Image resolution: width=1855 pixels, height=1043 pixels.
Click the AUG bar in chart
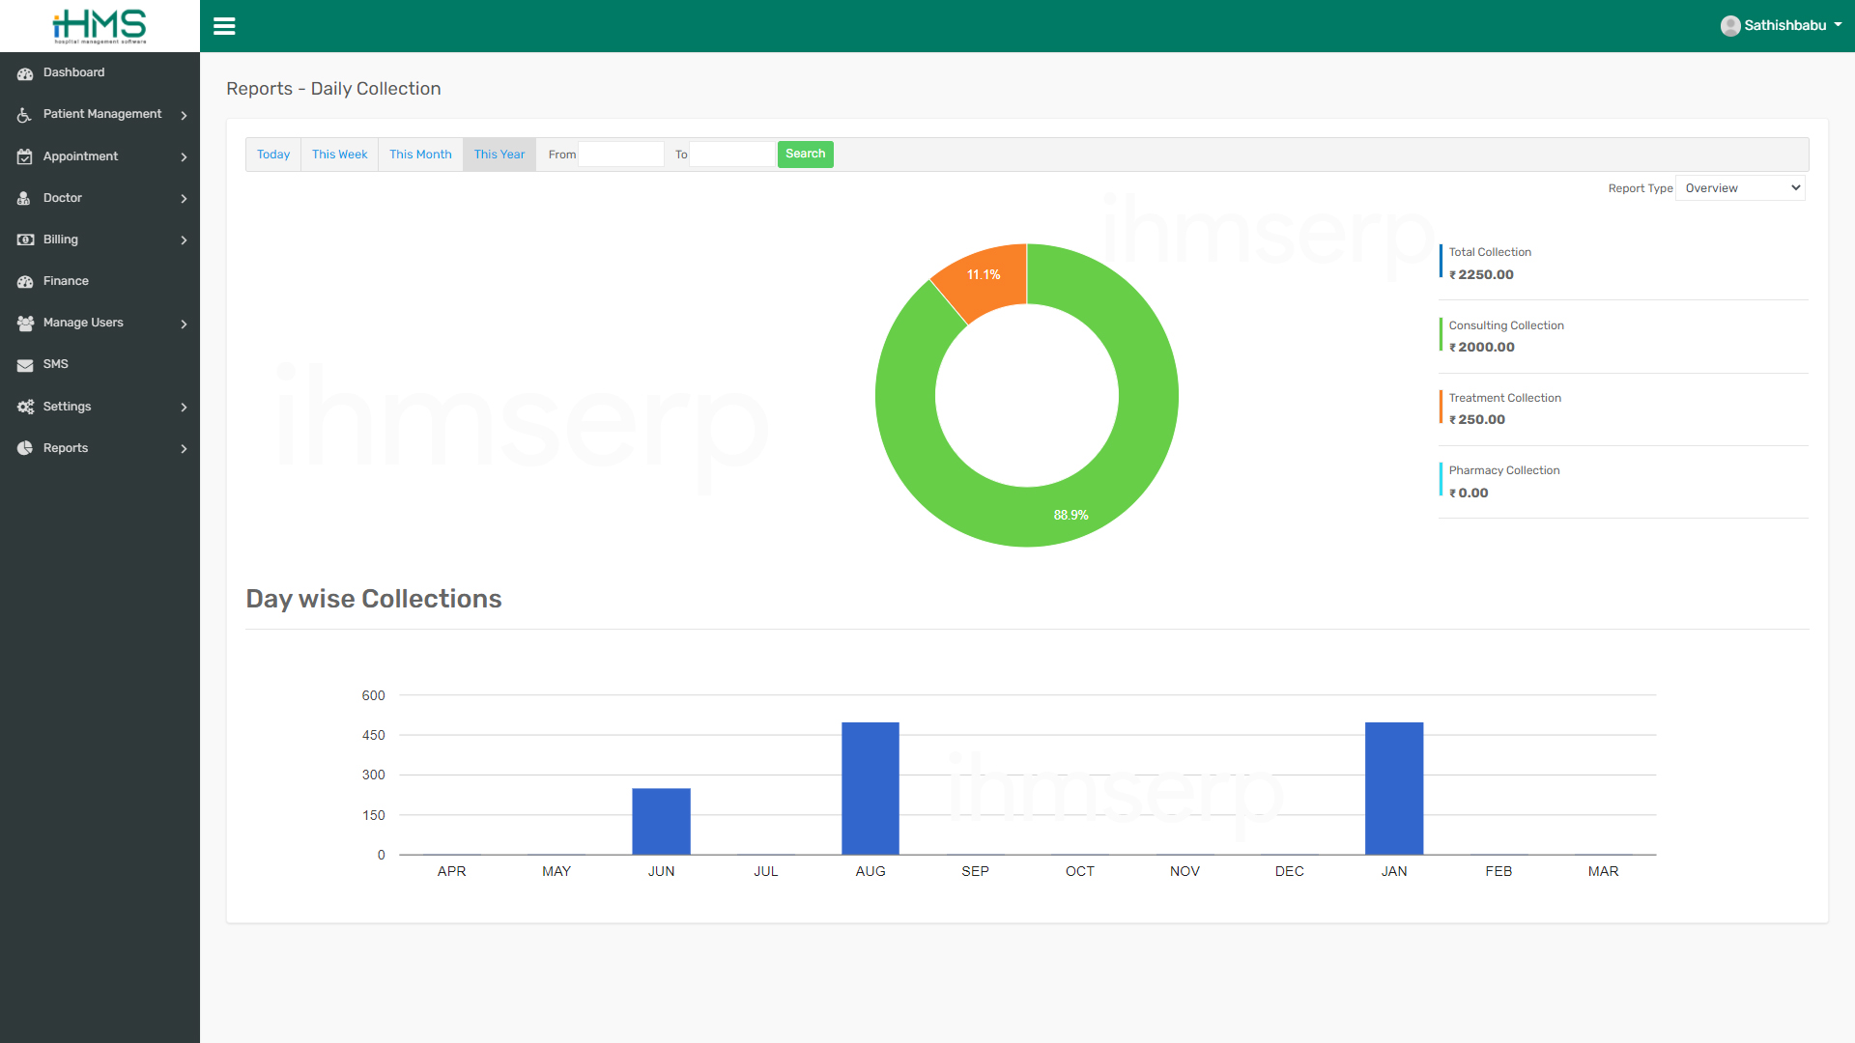click(870, 789)
